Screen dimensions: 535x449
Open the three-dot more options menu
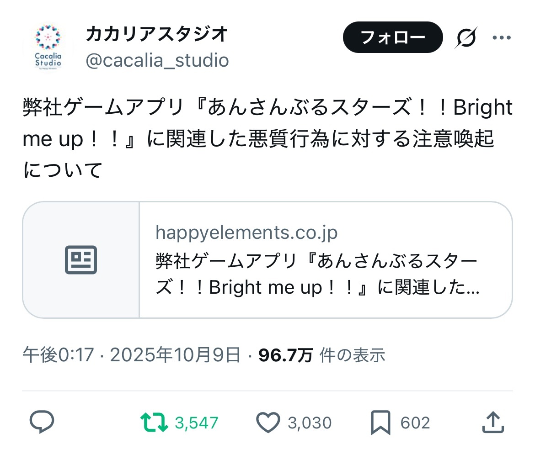point(501,37)
